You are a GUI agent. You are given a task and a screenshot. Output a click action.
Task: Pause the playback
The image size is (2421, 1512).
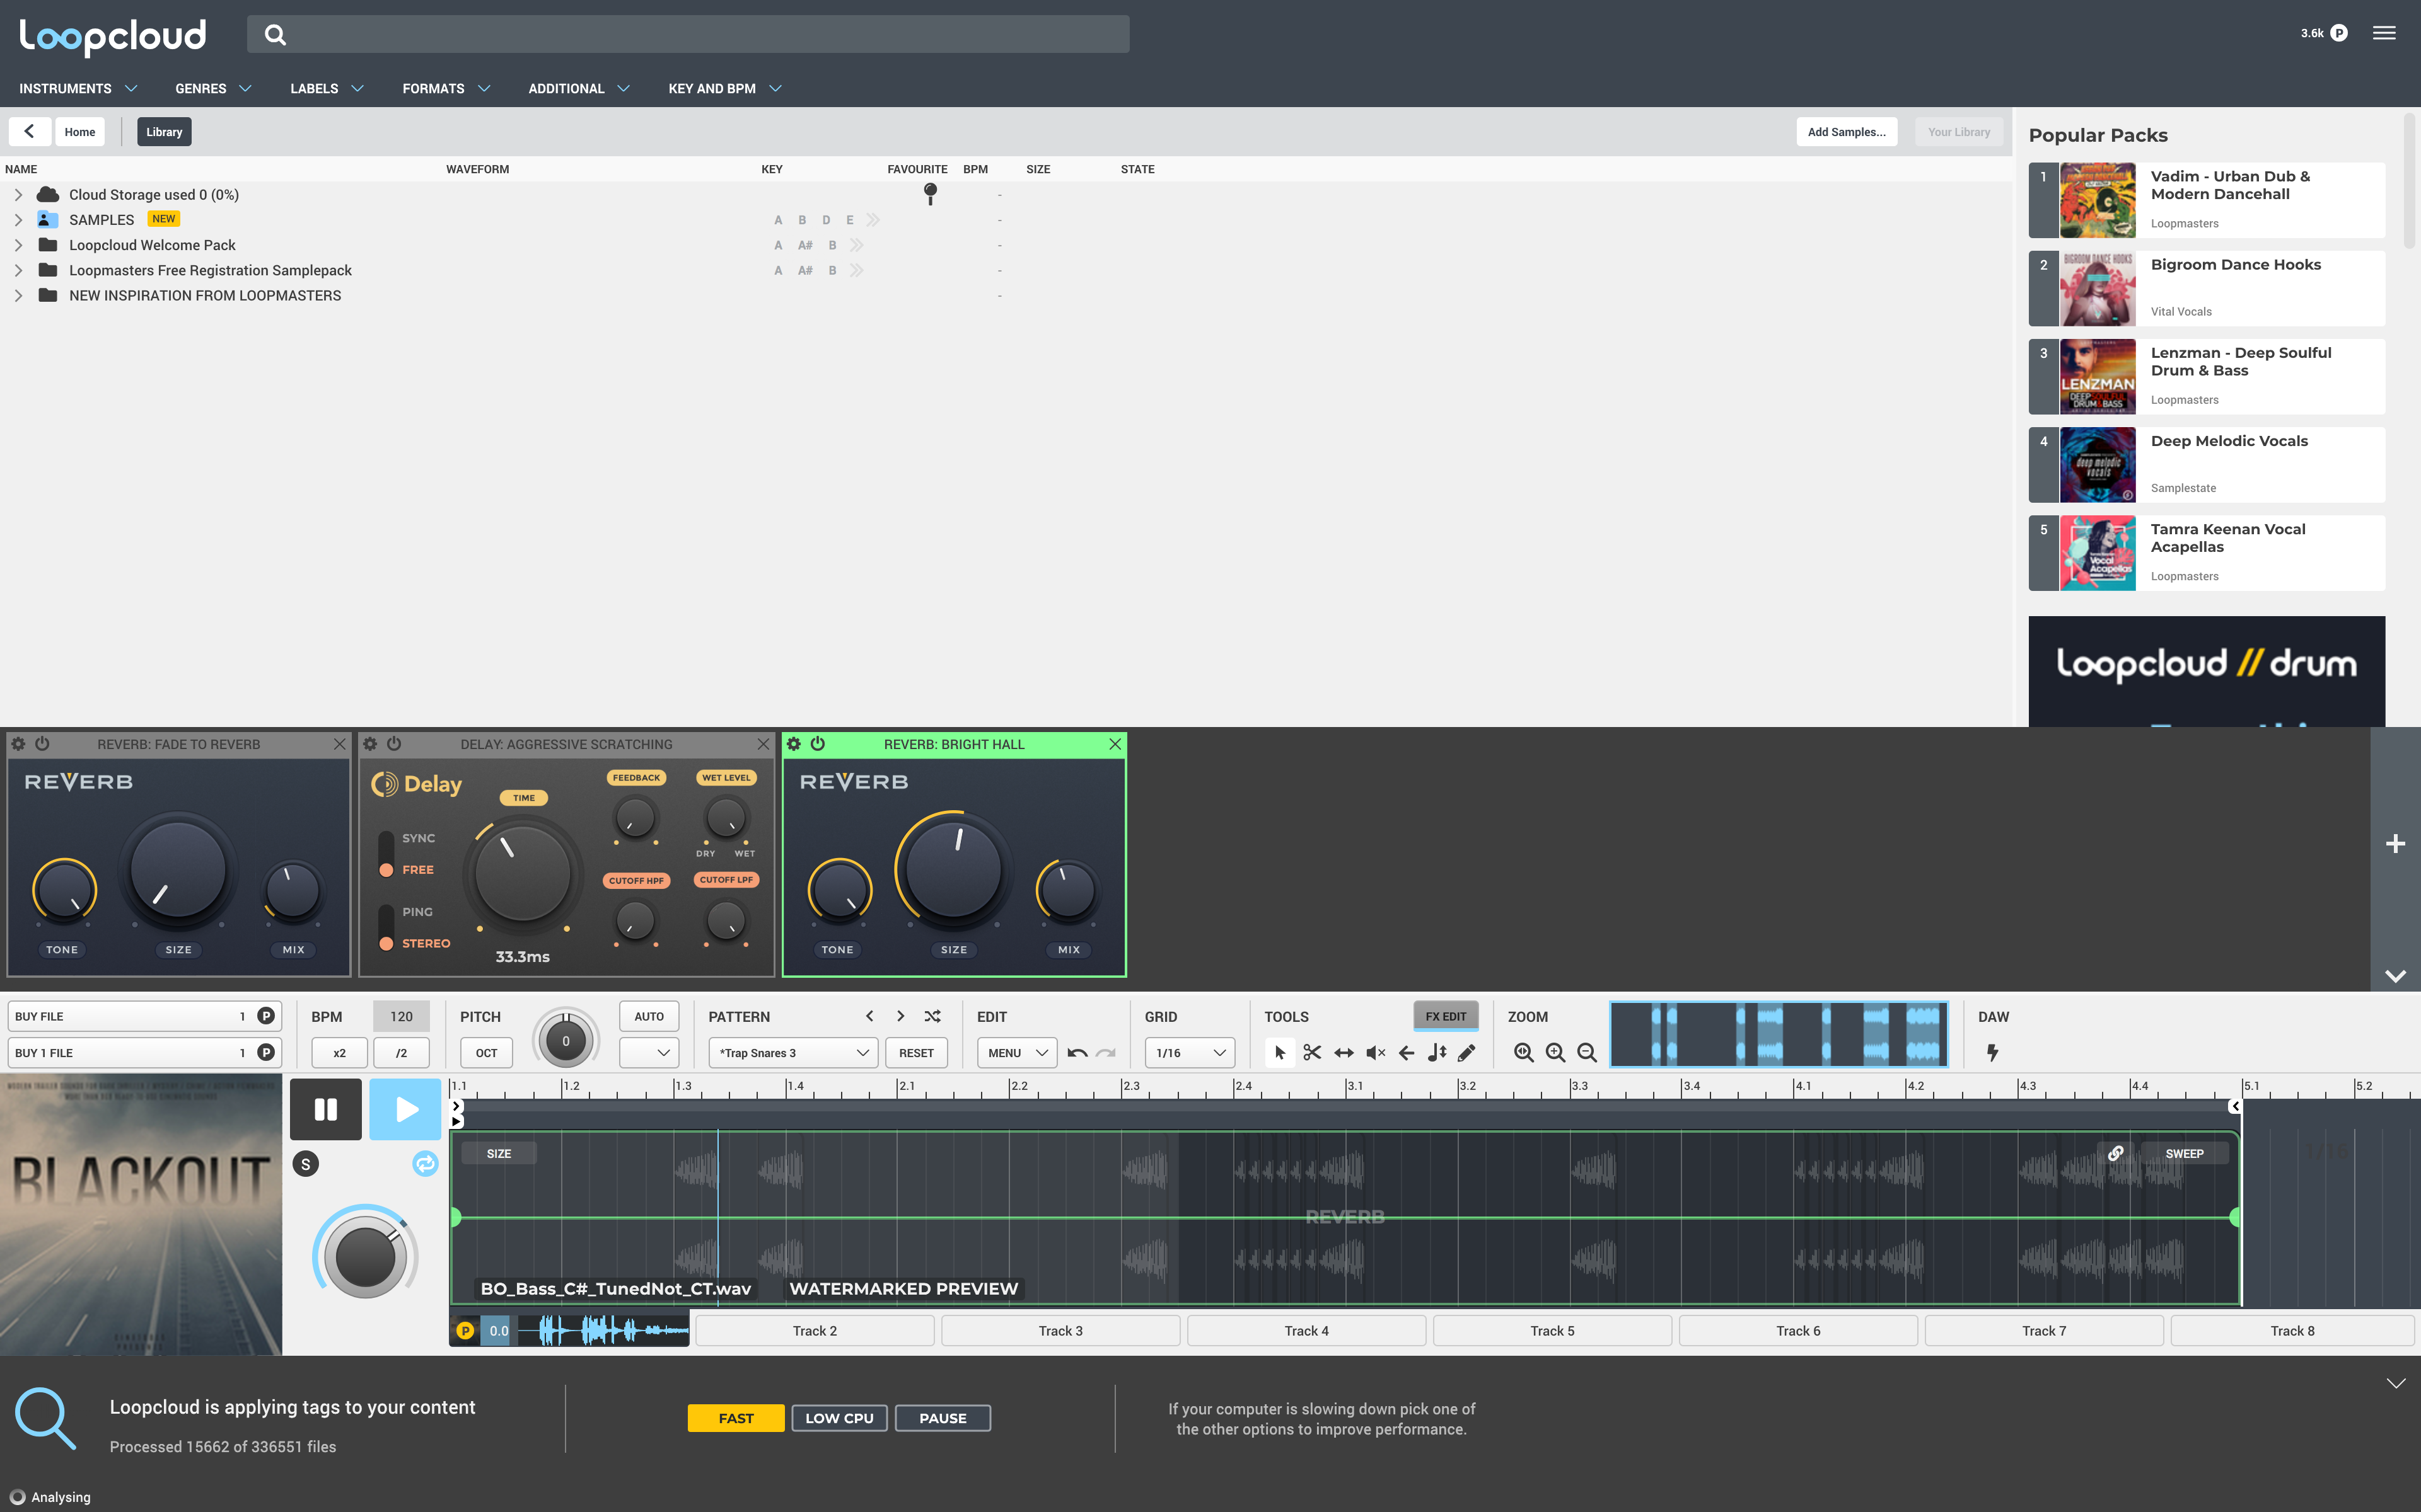326,1109
